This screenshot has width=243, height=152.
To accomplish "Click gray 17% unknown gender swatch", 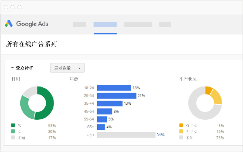I will (13, 137).
